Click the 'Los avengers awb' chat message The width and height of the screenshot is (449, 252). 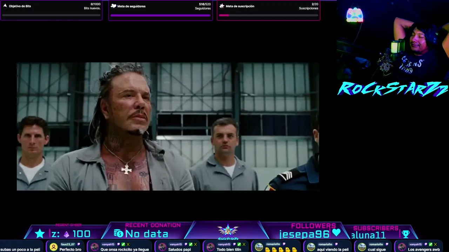424,250
